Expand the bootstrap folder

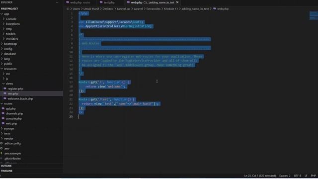[x=10, y=44]
